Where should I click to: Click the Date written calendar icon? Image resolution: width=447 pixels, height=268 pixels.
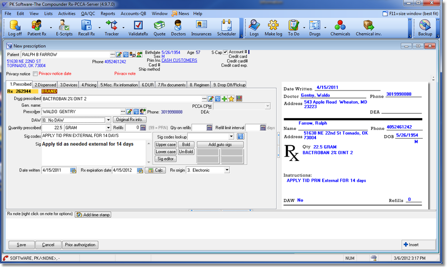coord(73,170)
